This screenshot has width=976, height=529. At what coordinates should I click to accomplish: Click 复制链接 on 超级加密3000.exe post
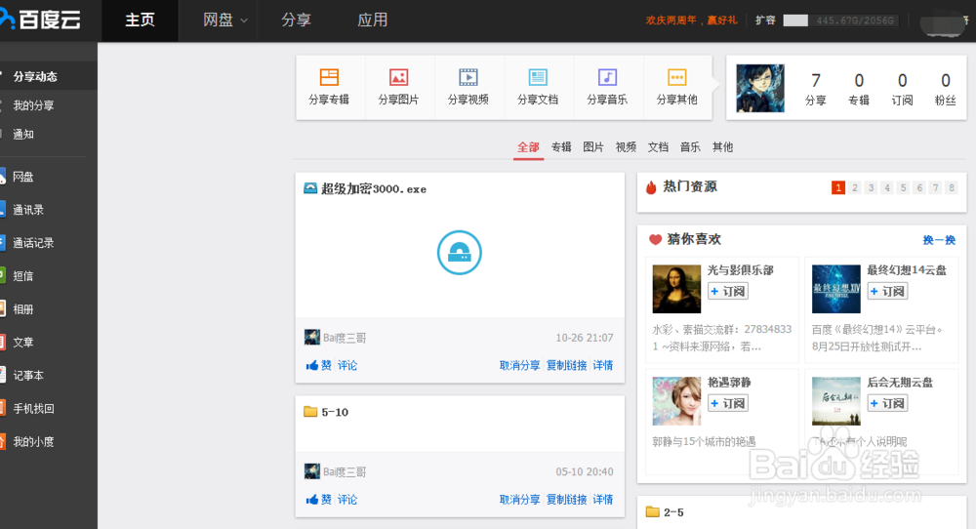(566, 365)
